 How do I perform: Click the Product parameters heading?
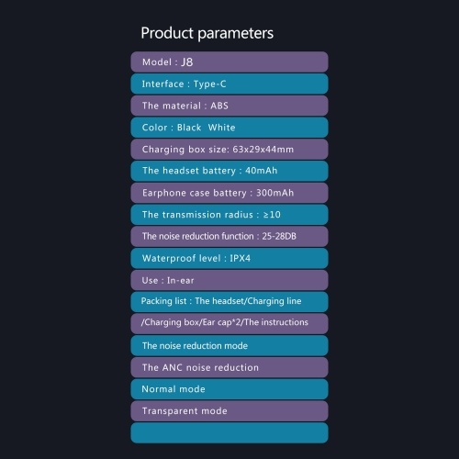pos(207,33)
